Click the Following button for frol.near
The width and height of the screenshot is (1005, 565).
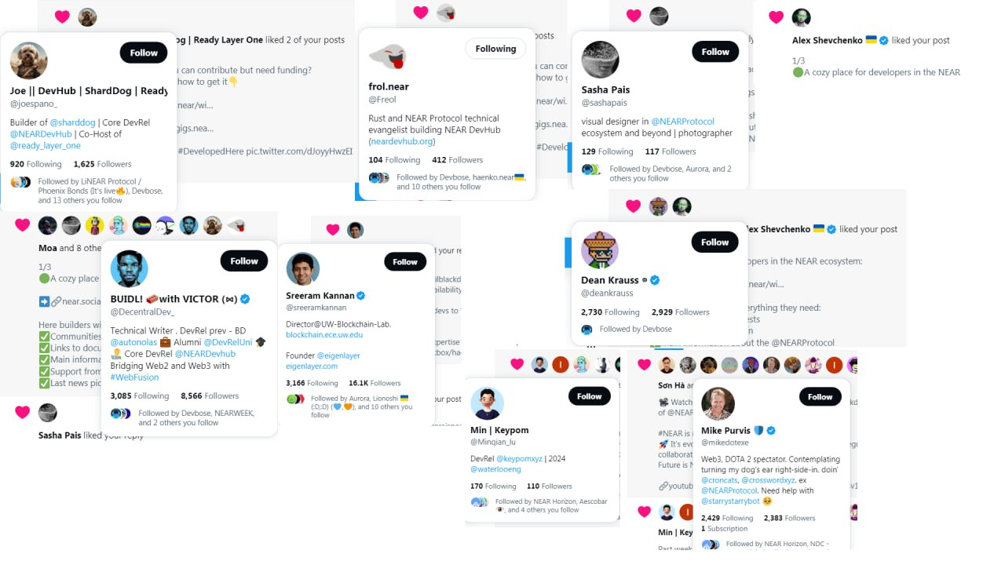click(495, 49)
